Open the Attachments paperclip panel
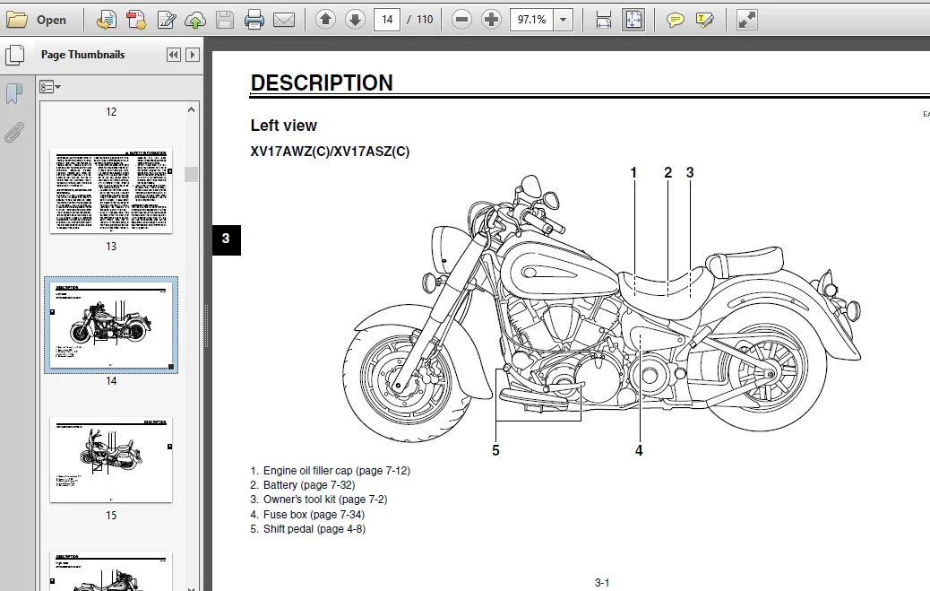Image resolution: width=930 pixels, height=591 pixels. tap(14, 132)
